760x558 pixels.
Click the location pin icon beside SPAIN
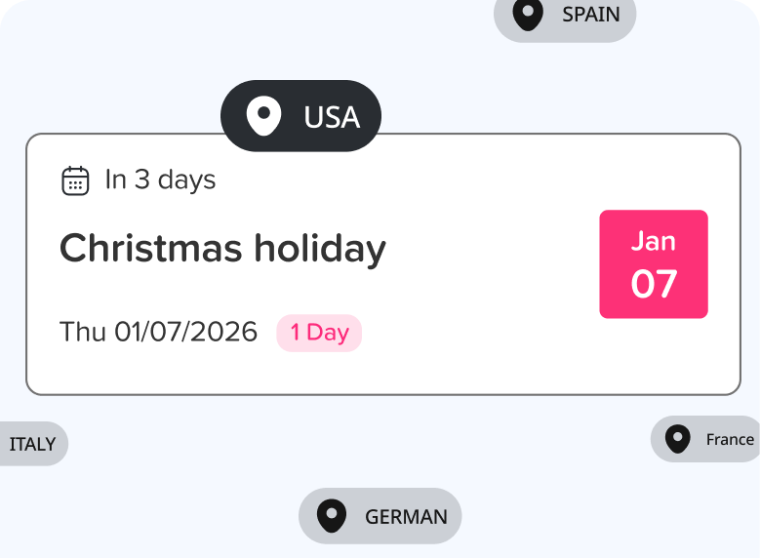[x=528, y=16]
